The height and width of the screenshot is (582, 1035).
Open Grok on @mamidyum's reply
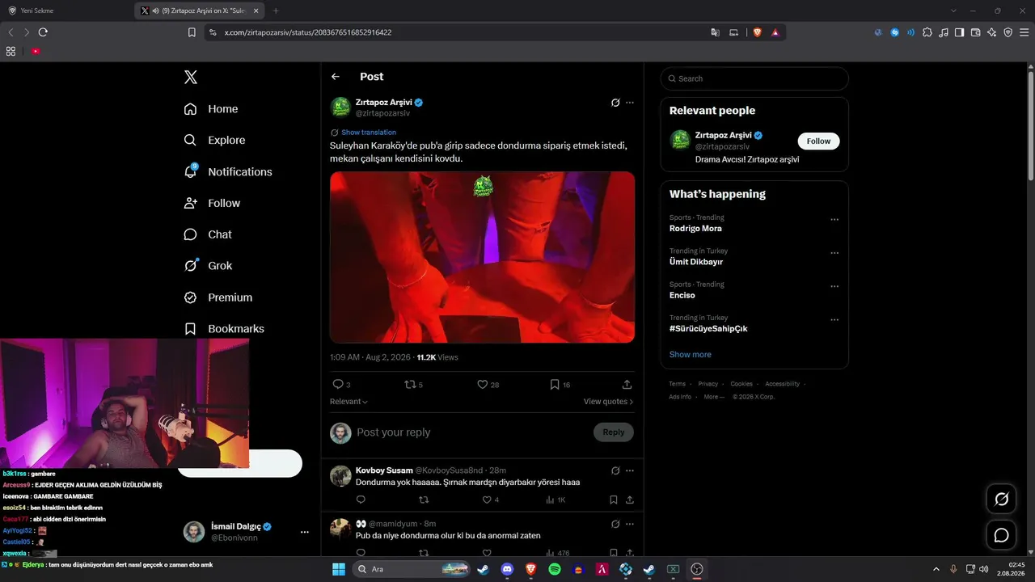pyautogui.click(x=615, y=524)
